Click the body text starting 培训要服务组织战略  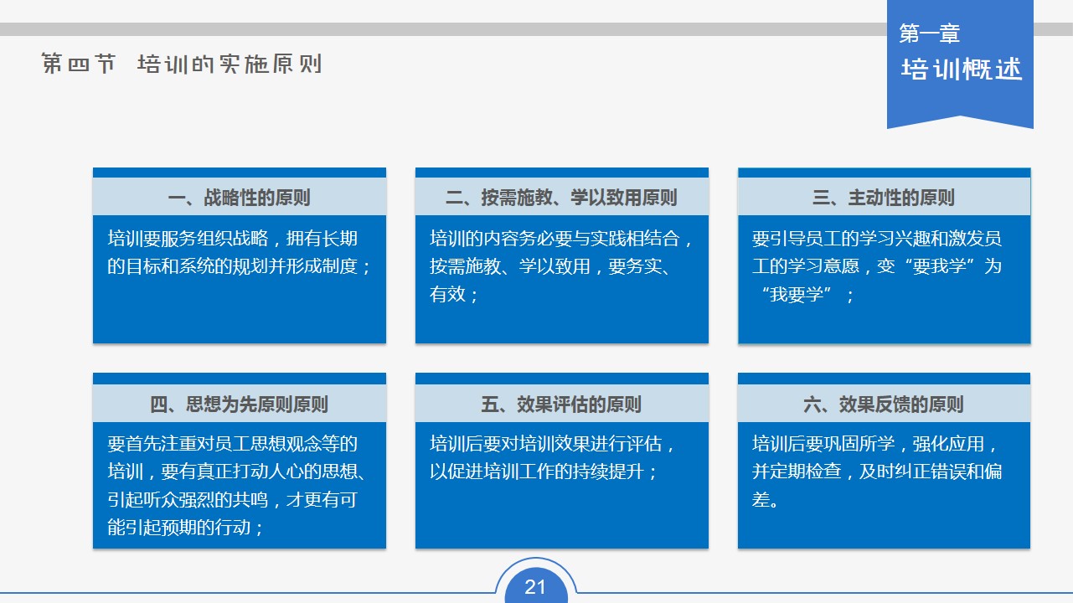240,253
